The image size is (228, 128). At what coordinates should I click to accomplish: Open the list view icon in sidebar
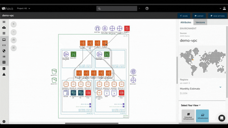click(4, 57)
